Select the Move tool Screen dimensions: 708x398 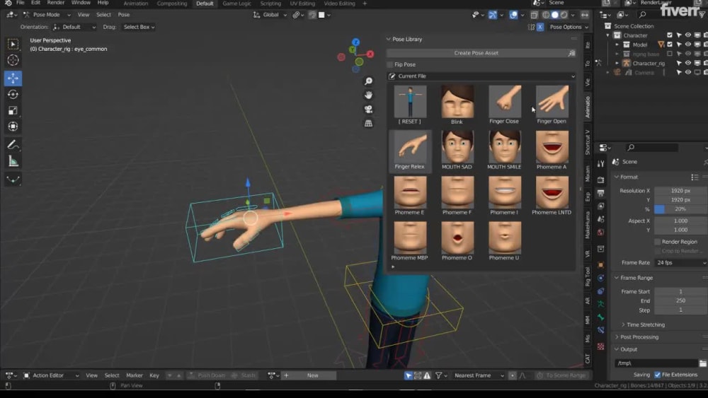pyautogui.click(x=13, y=78)
